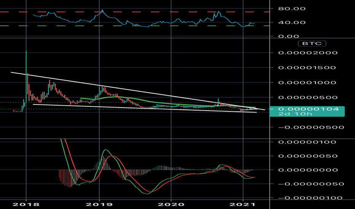
Task: Click price scale value 0.00001500
Action: (x=307, y=68)
